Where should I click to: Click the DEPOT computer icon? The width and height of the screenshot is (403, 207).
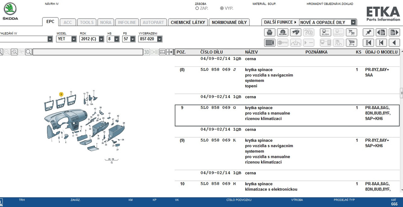pos(338,32)
